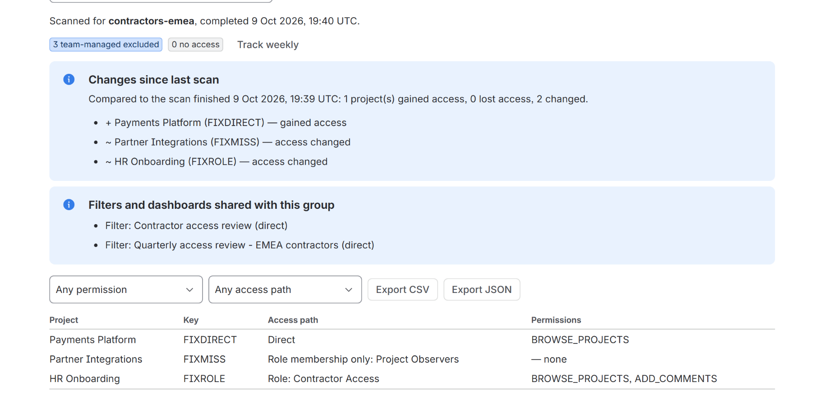Image resolution: width=830 pixels, height=405 pixels.
Task: Click Role membership only: Project Observers cell
Action: coord(363,359)
